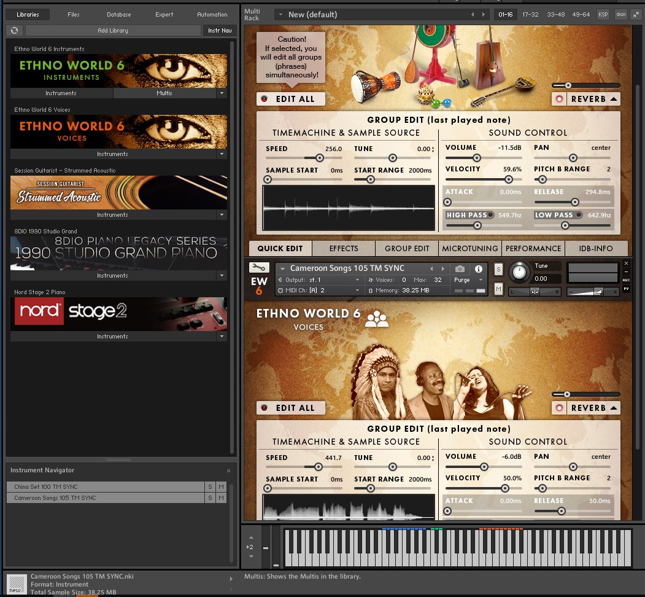Switch to the Database tab

pyautogui.click(x=119, y=14)
